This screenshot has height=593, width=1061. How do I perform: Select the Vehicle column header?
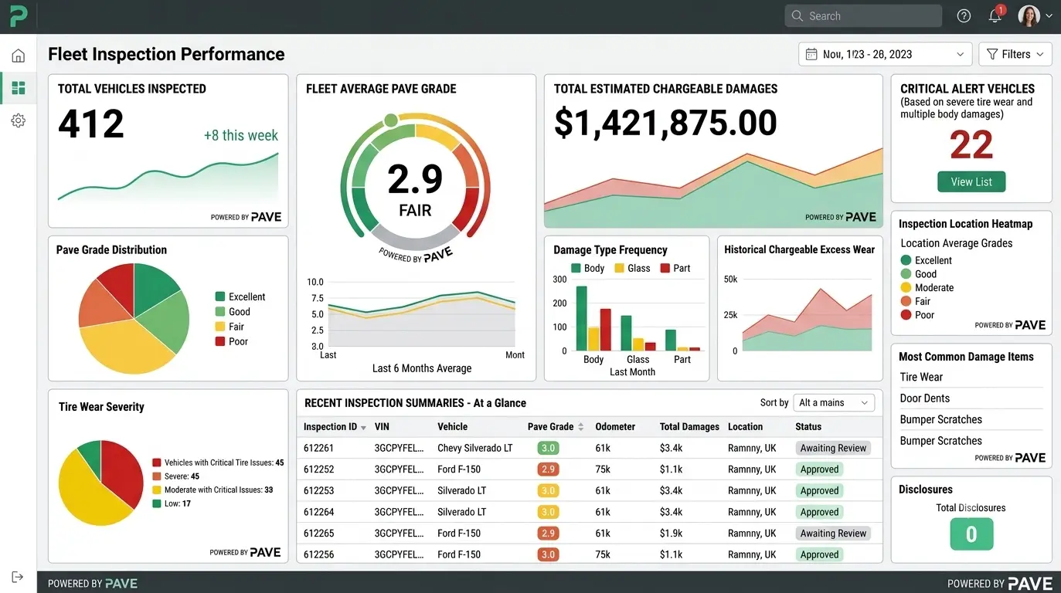452,426
